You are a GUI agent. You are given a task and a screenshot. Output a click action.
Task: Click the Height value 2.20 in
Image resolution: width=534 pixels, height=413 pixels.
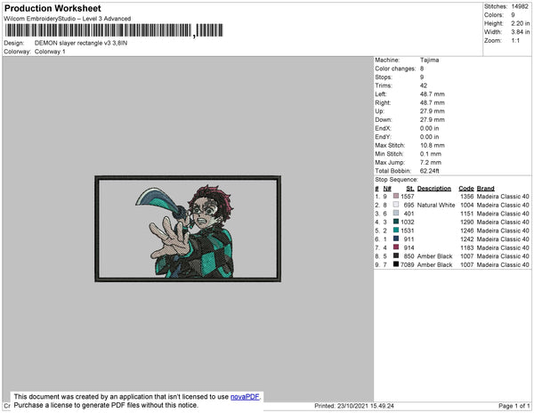point(521,23)
